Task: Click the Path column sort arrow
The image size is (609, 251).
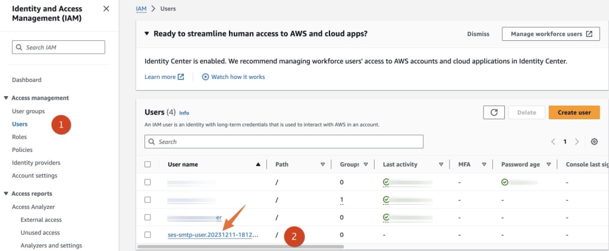Action: click(x=322, y=164)
